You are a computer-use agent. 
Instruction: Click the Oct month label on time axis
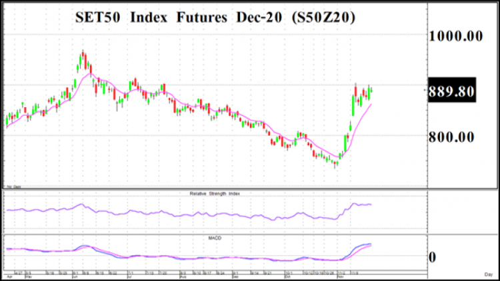(287, 277)
